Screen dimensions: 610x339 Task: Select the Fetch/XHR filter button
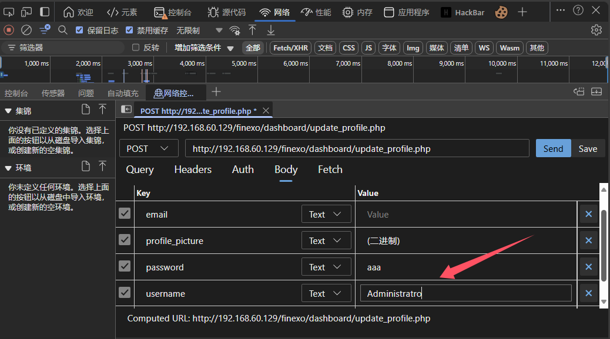click(290, 48)
